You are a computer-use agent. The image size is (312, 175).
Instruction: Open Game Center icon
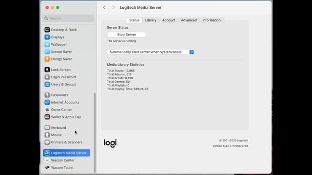[x=47, y=109]
